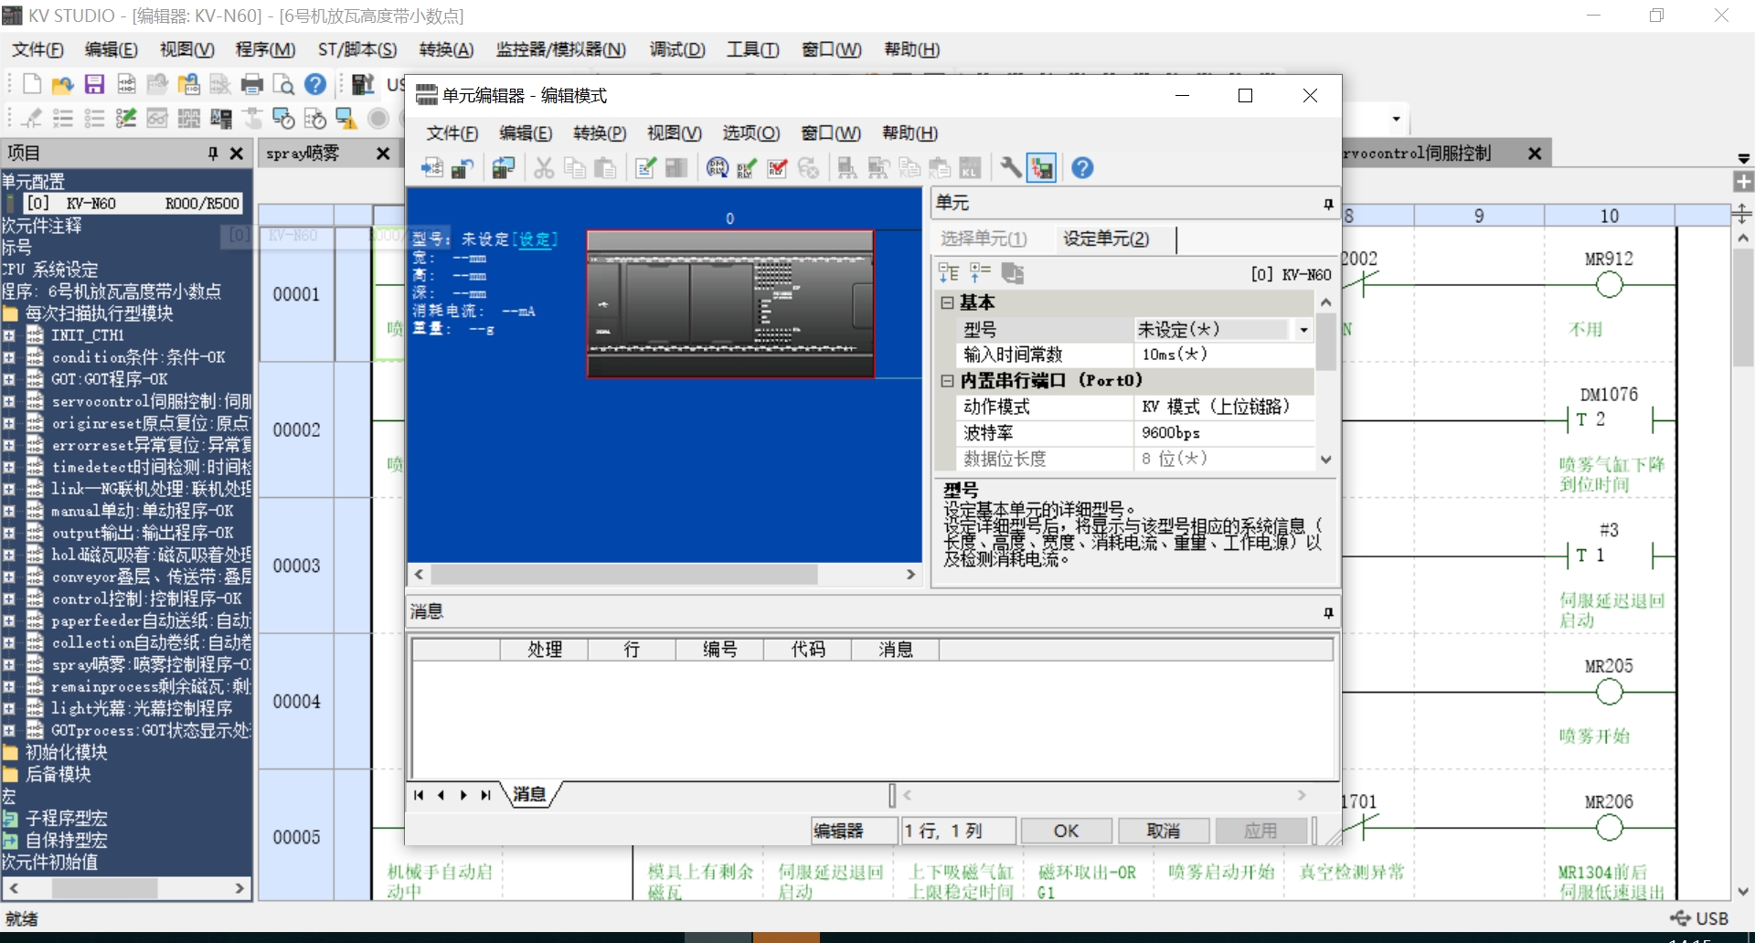Click the KV-N60 unit image in the layout view
The width and height of the screenshot is (1755, 943).
point(730,303)
